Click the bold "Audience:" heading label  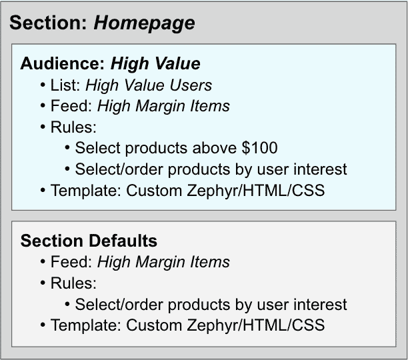click(x=63, y=63)
